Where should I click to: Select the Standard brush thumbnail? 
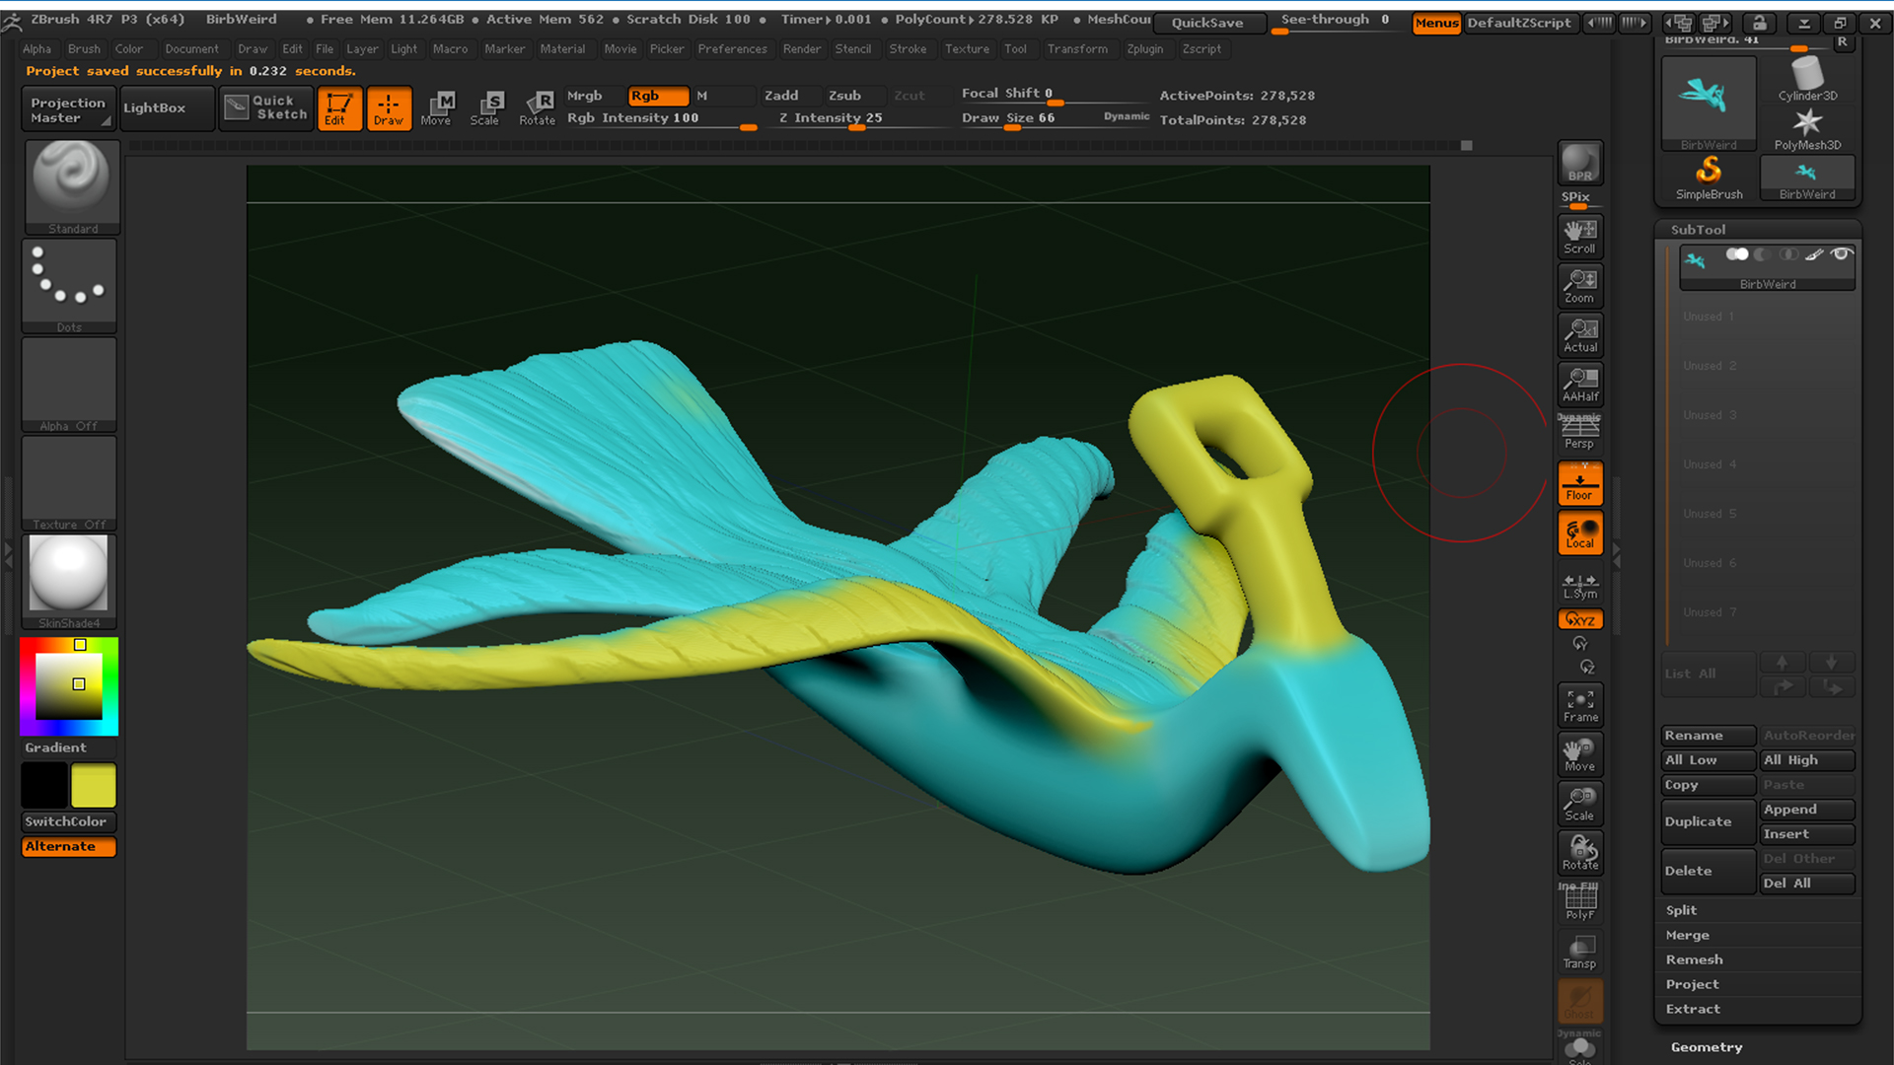point(72,186)
